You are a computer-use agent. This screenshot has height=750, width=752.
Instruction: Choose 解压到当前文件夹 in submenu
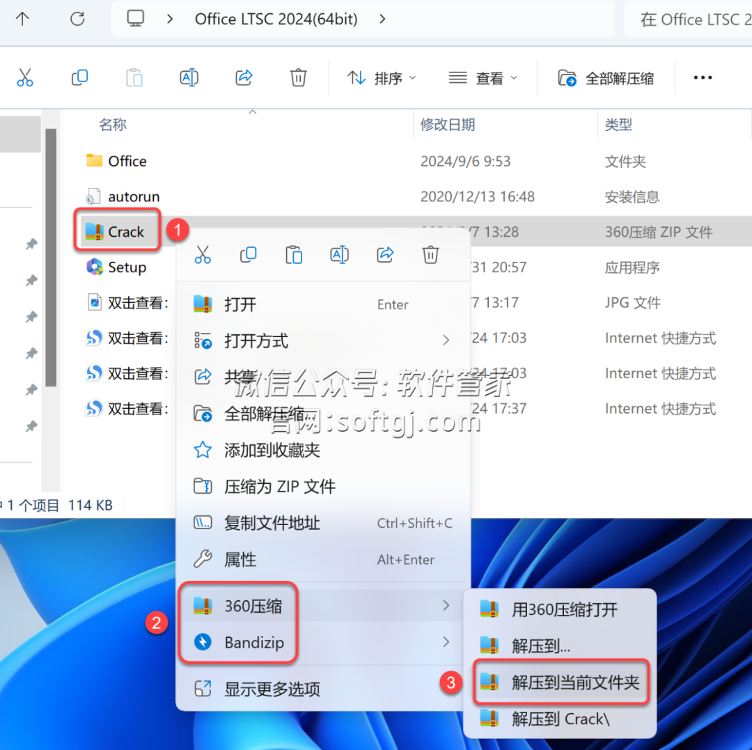pos(560,682)
